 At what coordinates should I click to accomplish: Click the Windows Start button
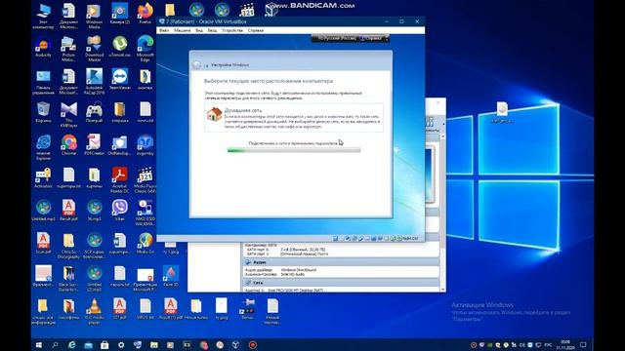point(39,344)
